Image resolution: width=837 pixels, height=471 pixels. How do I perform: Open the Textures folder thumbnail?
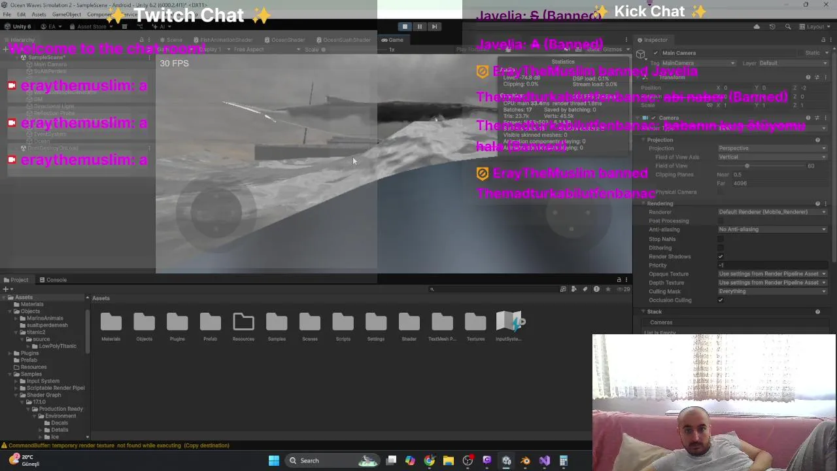pyautogui.click(x=475, y=322)
